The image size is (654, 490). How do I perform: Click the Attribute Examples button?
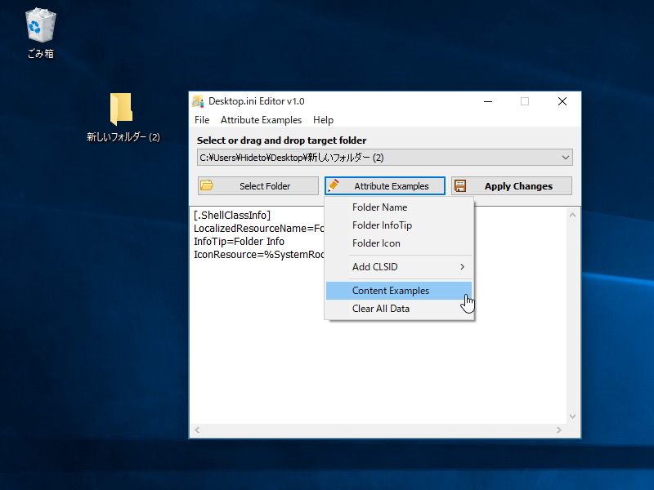[385, 186]
